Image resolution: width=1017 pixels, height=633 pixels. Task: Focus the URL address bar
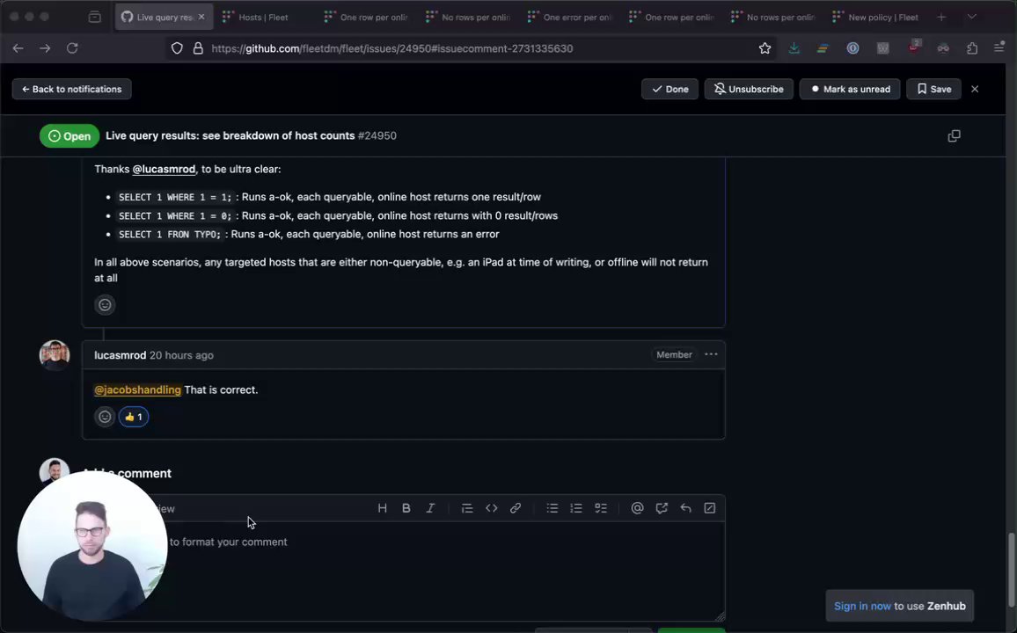coord(480,48)
